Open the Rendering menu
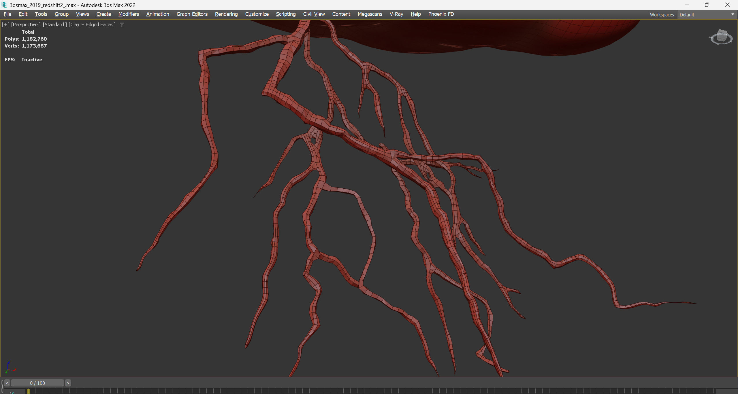The image size is (738, 394). (x=226, y=14)
